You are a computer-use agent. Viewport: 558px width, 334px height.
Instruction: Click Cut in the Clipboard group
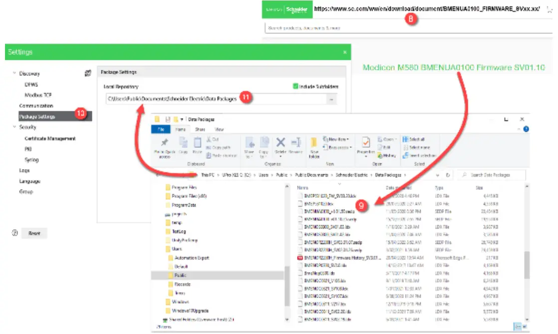[x=213, y=139]
